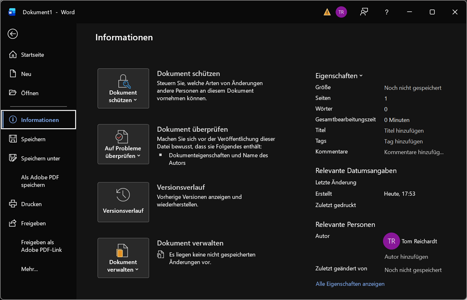Screen dimensions: 467x300
Task: Click the Öffnen folder icon
Action: pos(13,93)
